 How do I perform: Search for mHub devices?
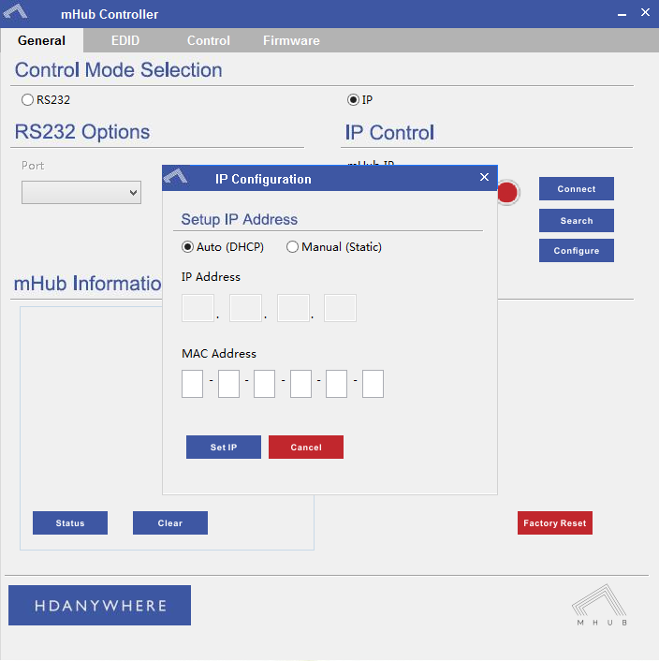point(577,220)
